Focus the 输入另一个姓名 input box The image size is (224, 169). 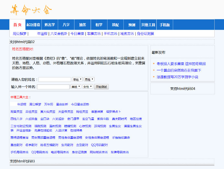point(53,87)
